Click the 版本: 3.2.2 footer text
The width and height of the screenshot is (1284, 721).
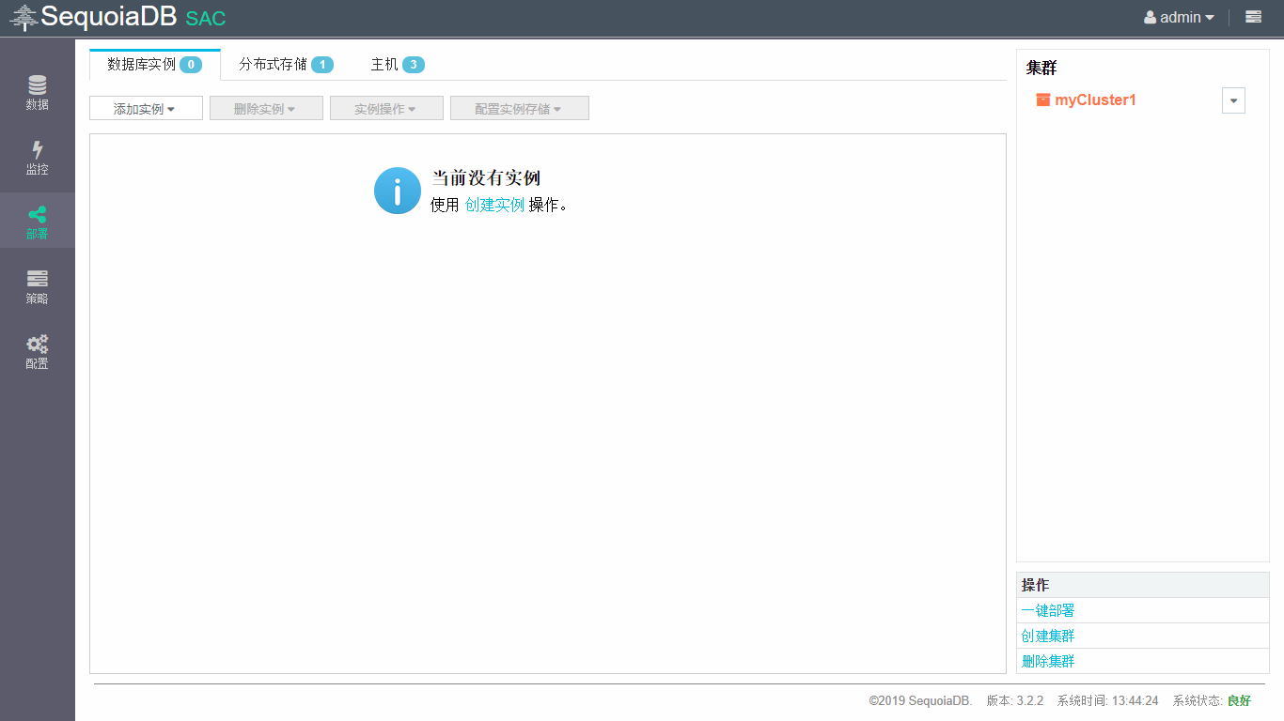click(1015, 700)
